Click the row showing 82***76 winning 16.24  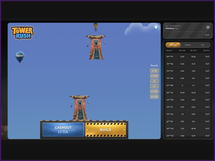[x=188, y=92]
